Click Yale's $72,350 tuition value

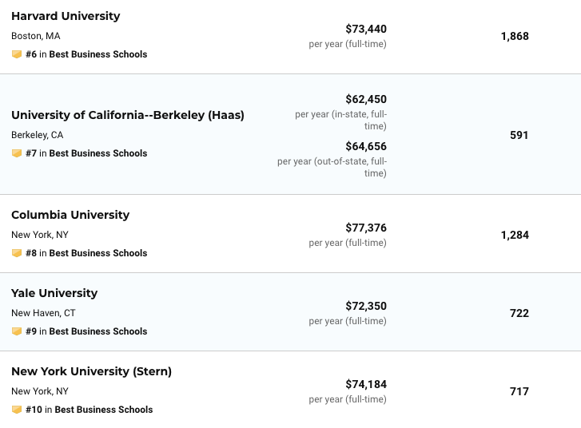coord(366,306)
